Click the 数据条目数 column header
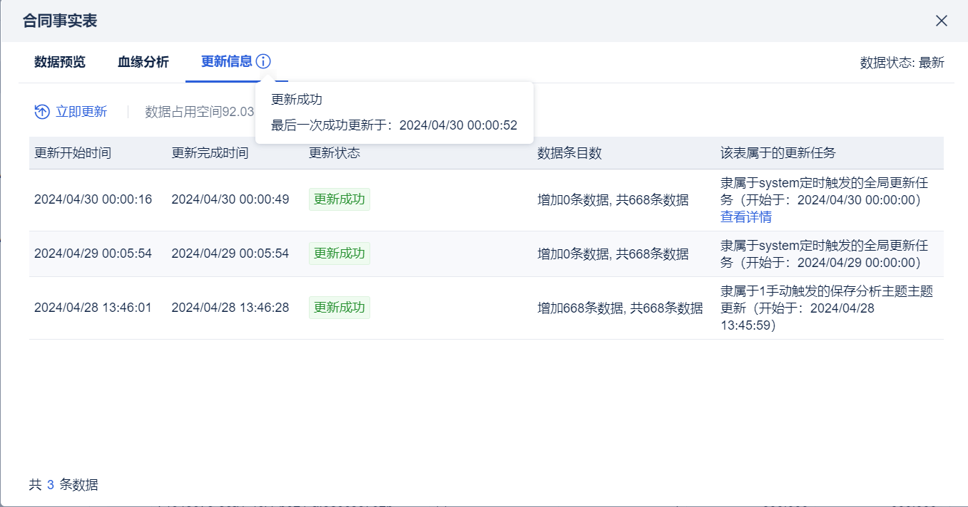The width and height of the screenshot is (968, 507). tap(569, 153)
